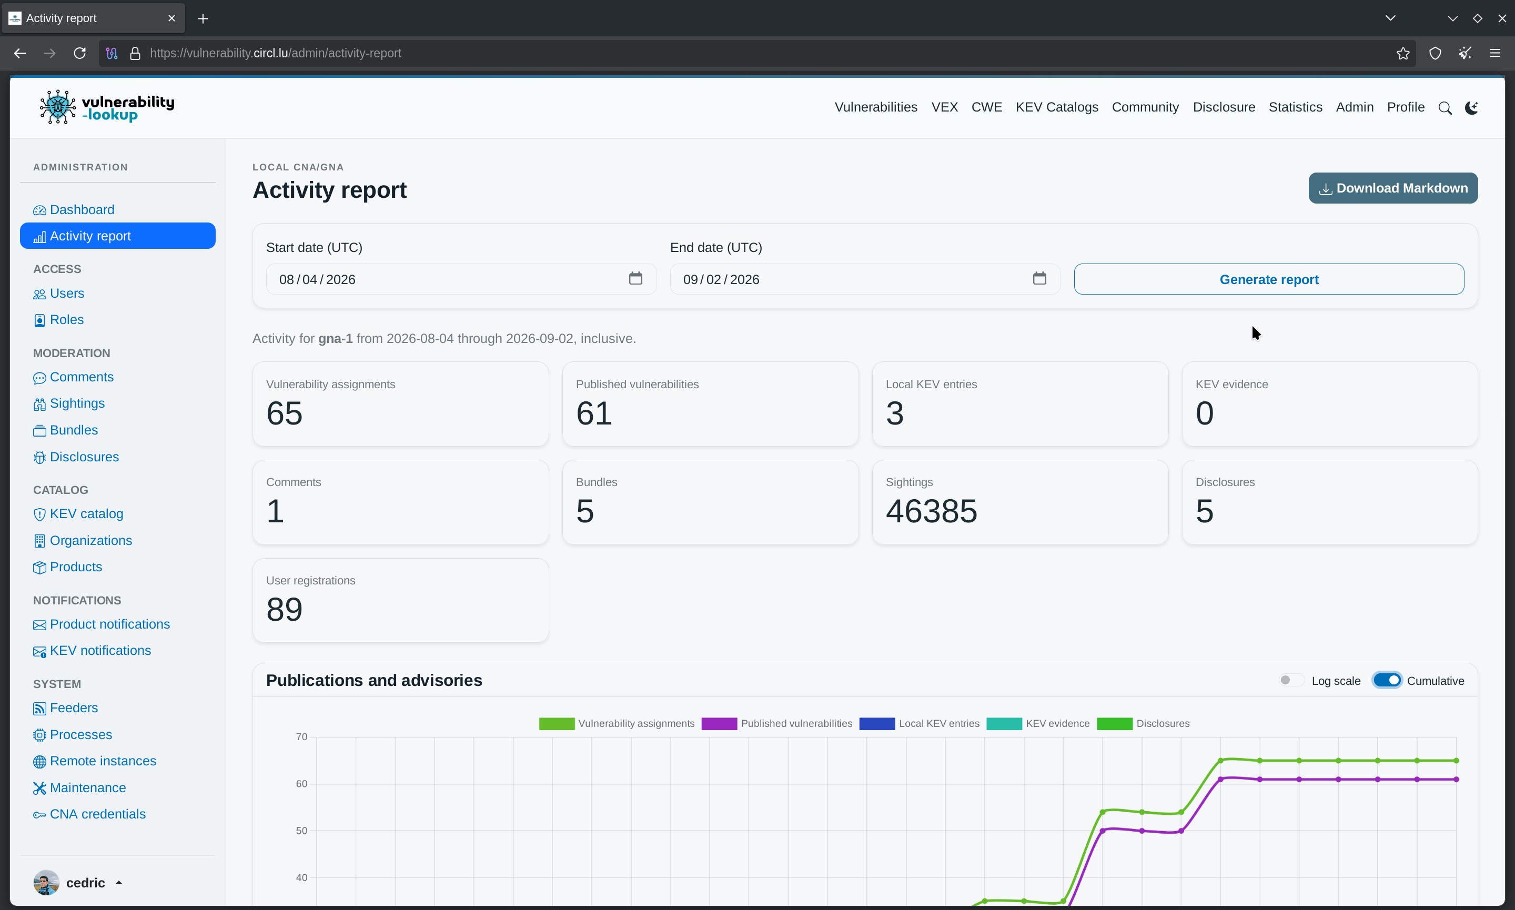Click the Processes CPU icon
Image resolution: width=1515 pixels, height=910 pixels.
[39, 735]
